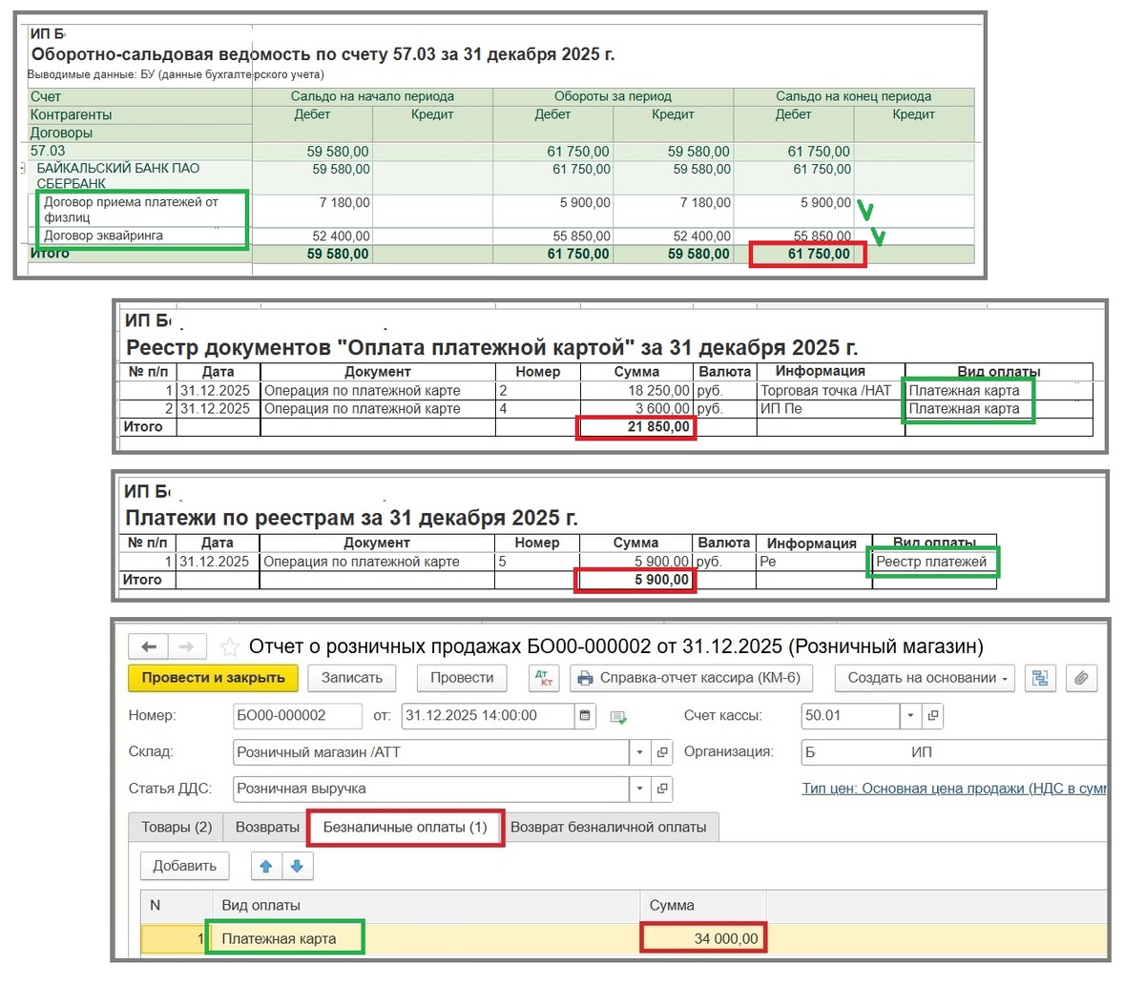Viewport: 1145px width, 984px height.
Task: Collapse the БАЙКАЛЬСКИЙ БАНК ПАО СБЕРБАНК group
Action: point(24,169)
